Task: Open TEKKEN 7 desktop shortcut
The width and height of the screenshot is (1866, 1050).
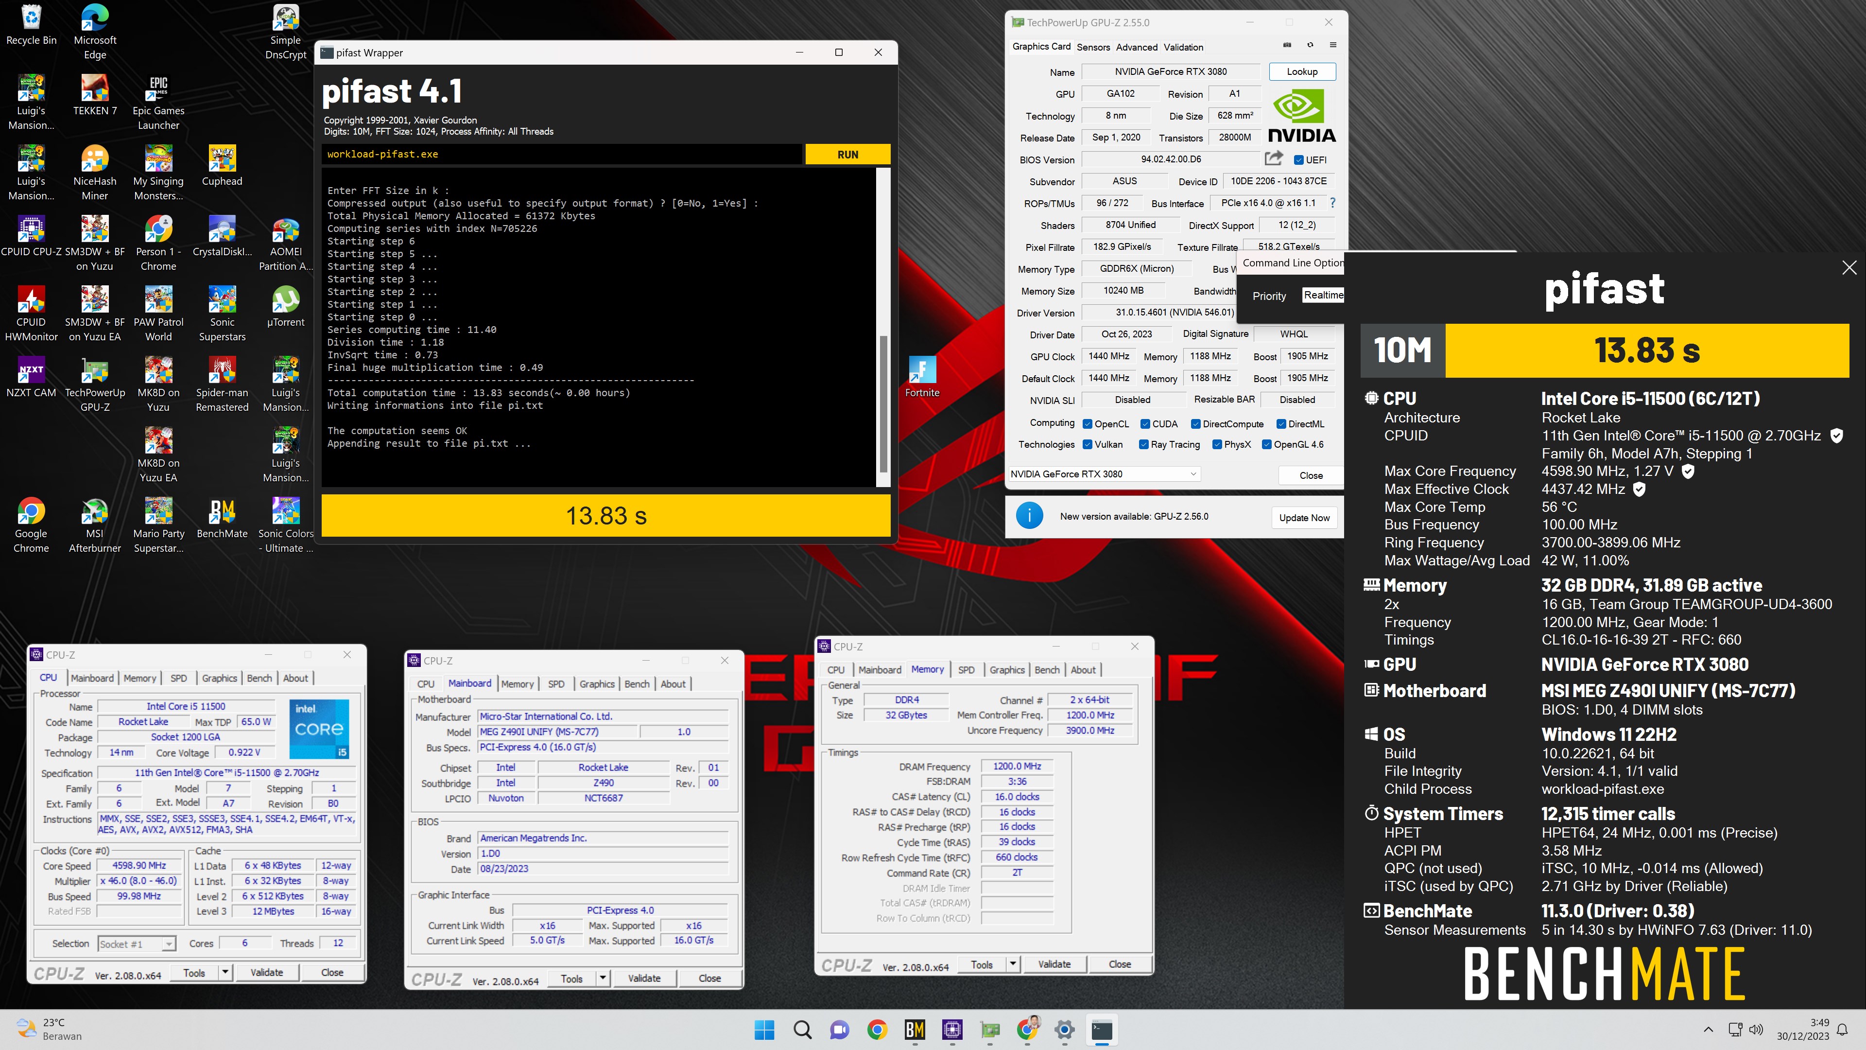Action: coord(95,96)
